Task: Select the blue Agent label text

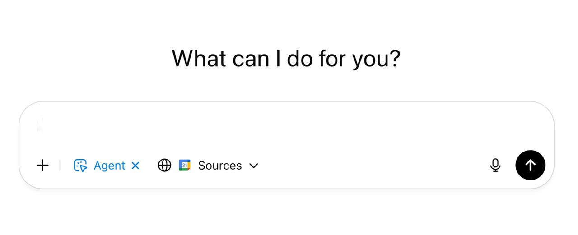Action: tap(109, 166)
